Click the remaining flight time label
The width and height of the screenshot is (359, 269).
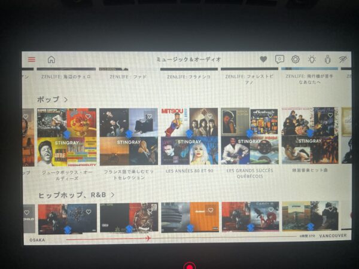click(308, 236)
